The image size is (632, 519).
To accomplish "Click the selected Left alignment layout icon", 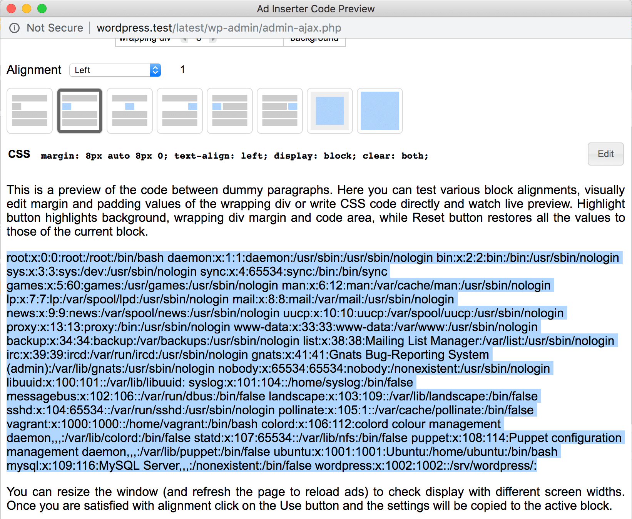I will pyautogui.click(x=80, y=111).
